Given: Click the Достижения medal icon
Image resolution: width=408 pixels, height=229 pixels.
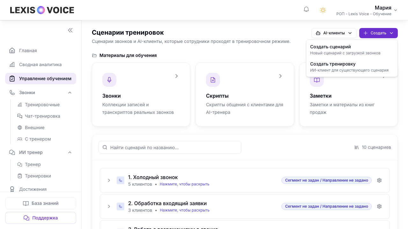Looking at the screenshot, I should coord(12,189).
